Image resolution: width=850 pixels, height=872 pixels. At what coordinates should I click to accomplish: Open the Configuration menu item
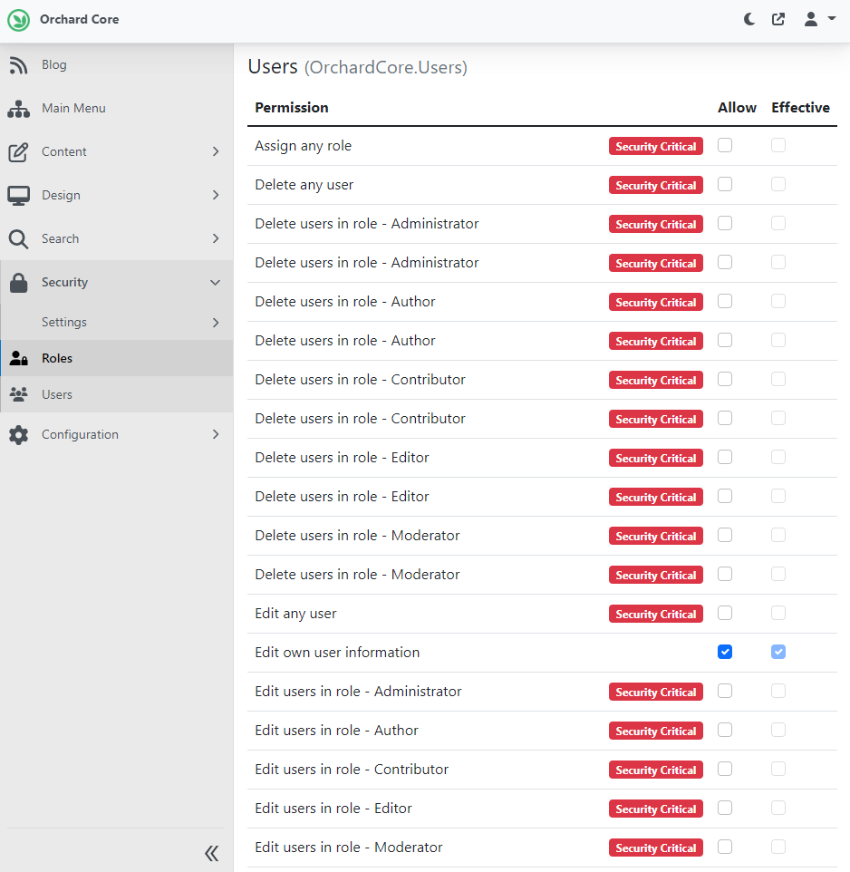(117, 434)
